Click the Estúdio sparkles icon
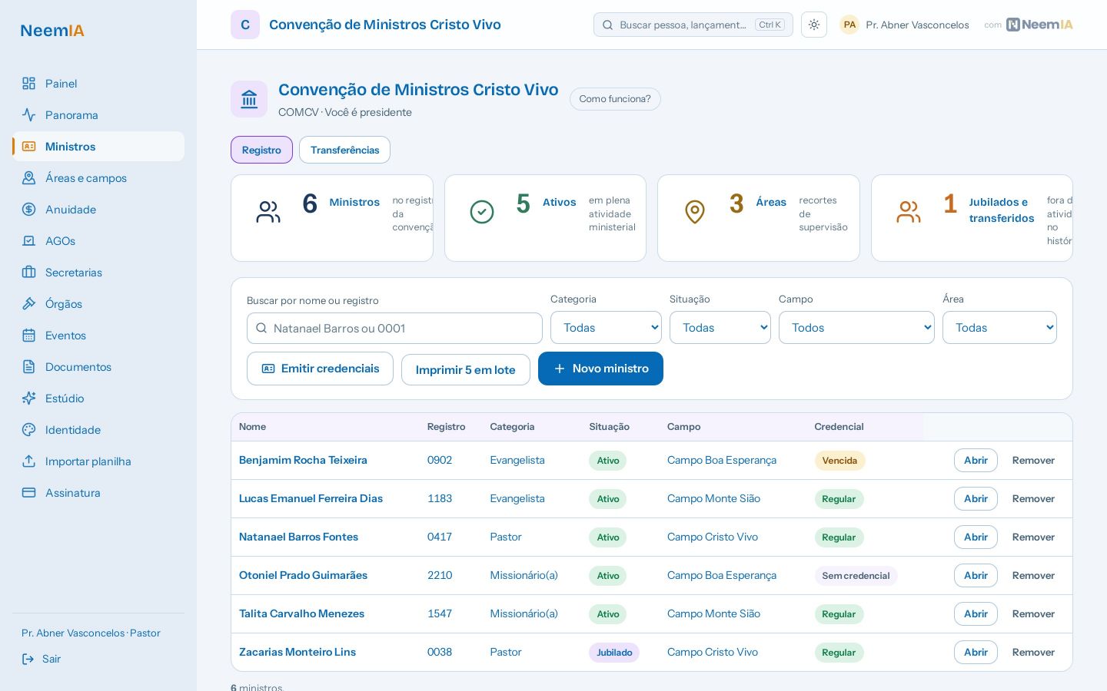1107x691 pixels. coord(28,398)
